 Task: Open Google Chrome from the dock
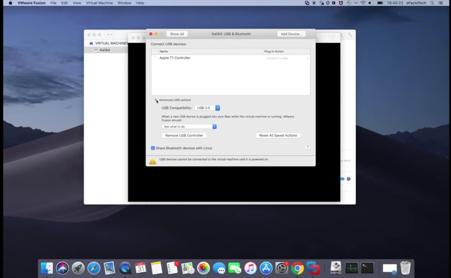pos(297,268)
